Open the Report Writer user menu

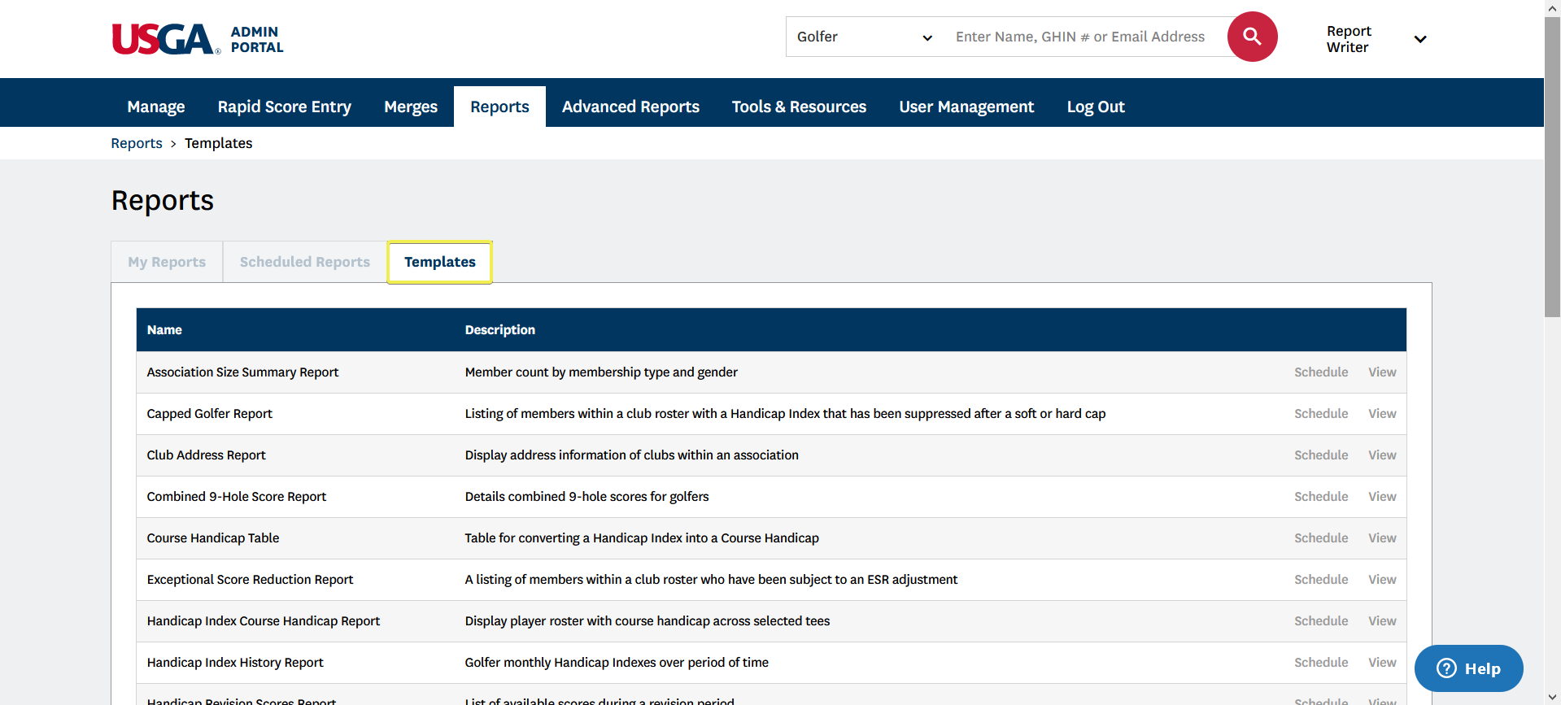pyautogui.click(x=1376, y=39)
